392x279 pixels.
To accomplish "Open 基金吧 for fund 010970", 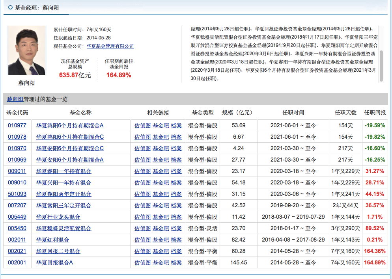I will 161,149.
